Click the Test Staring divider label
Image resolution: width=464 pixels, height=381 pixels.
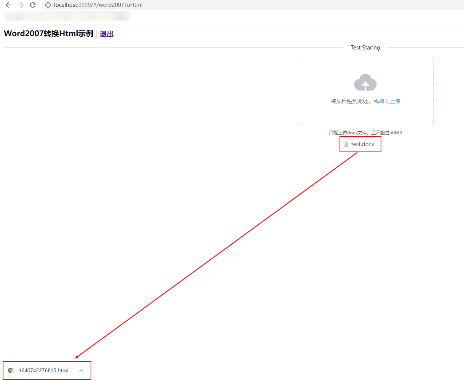click(x=365, y=48)
